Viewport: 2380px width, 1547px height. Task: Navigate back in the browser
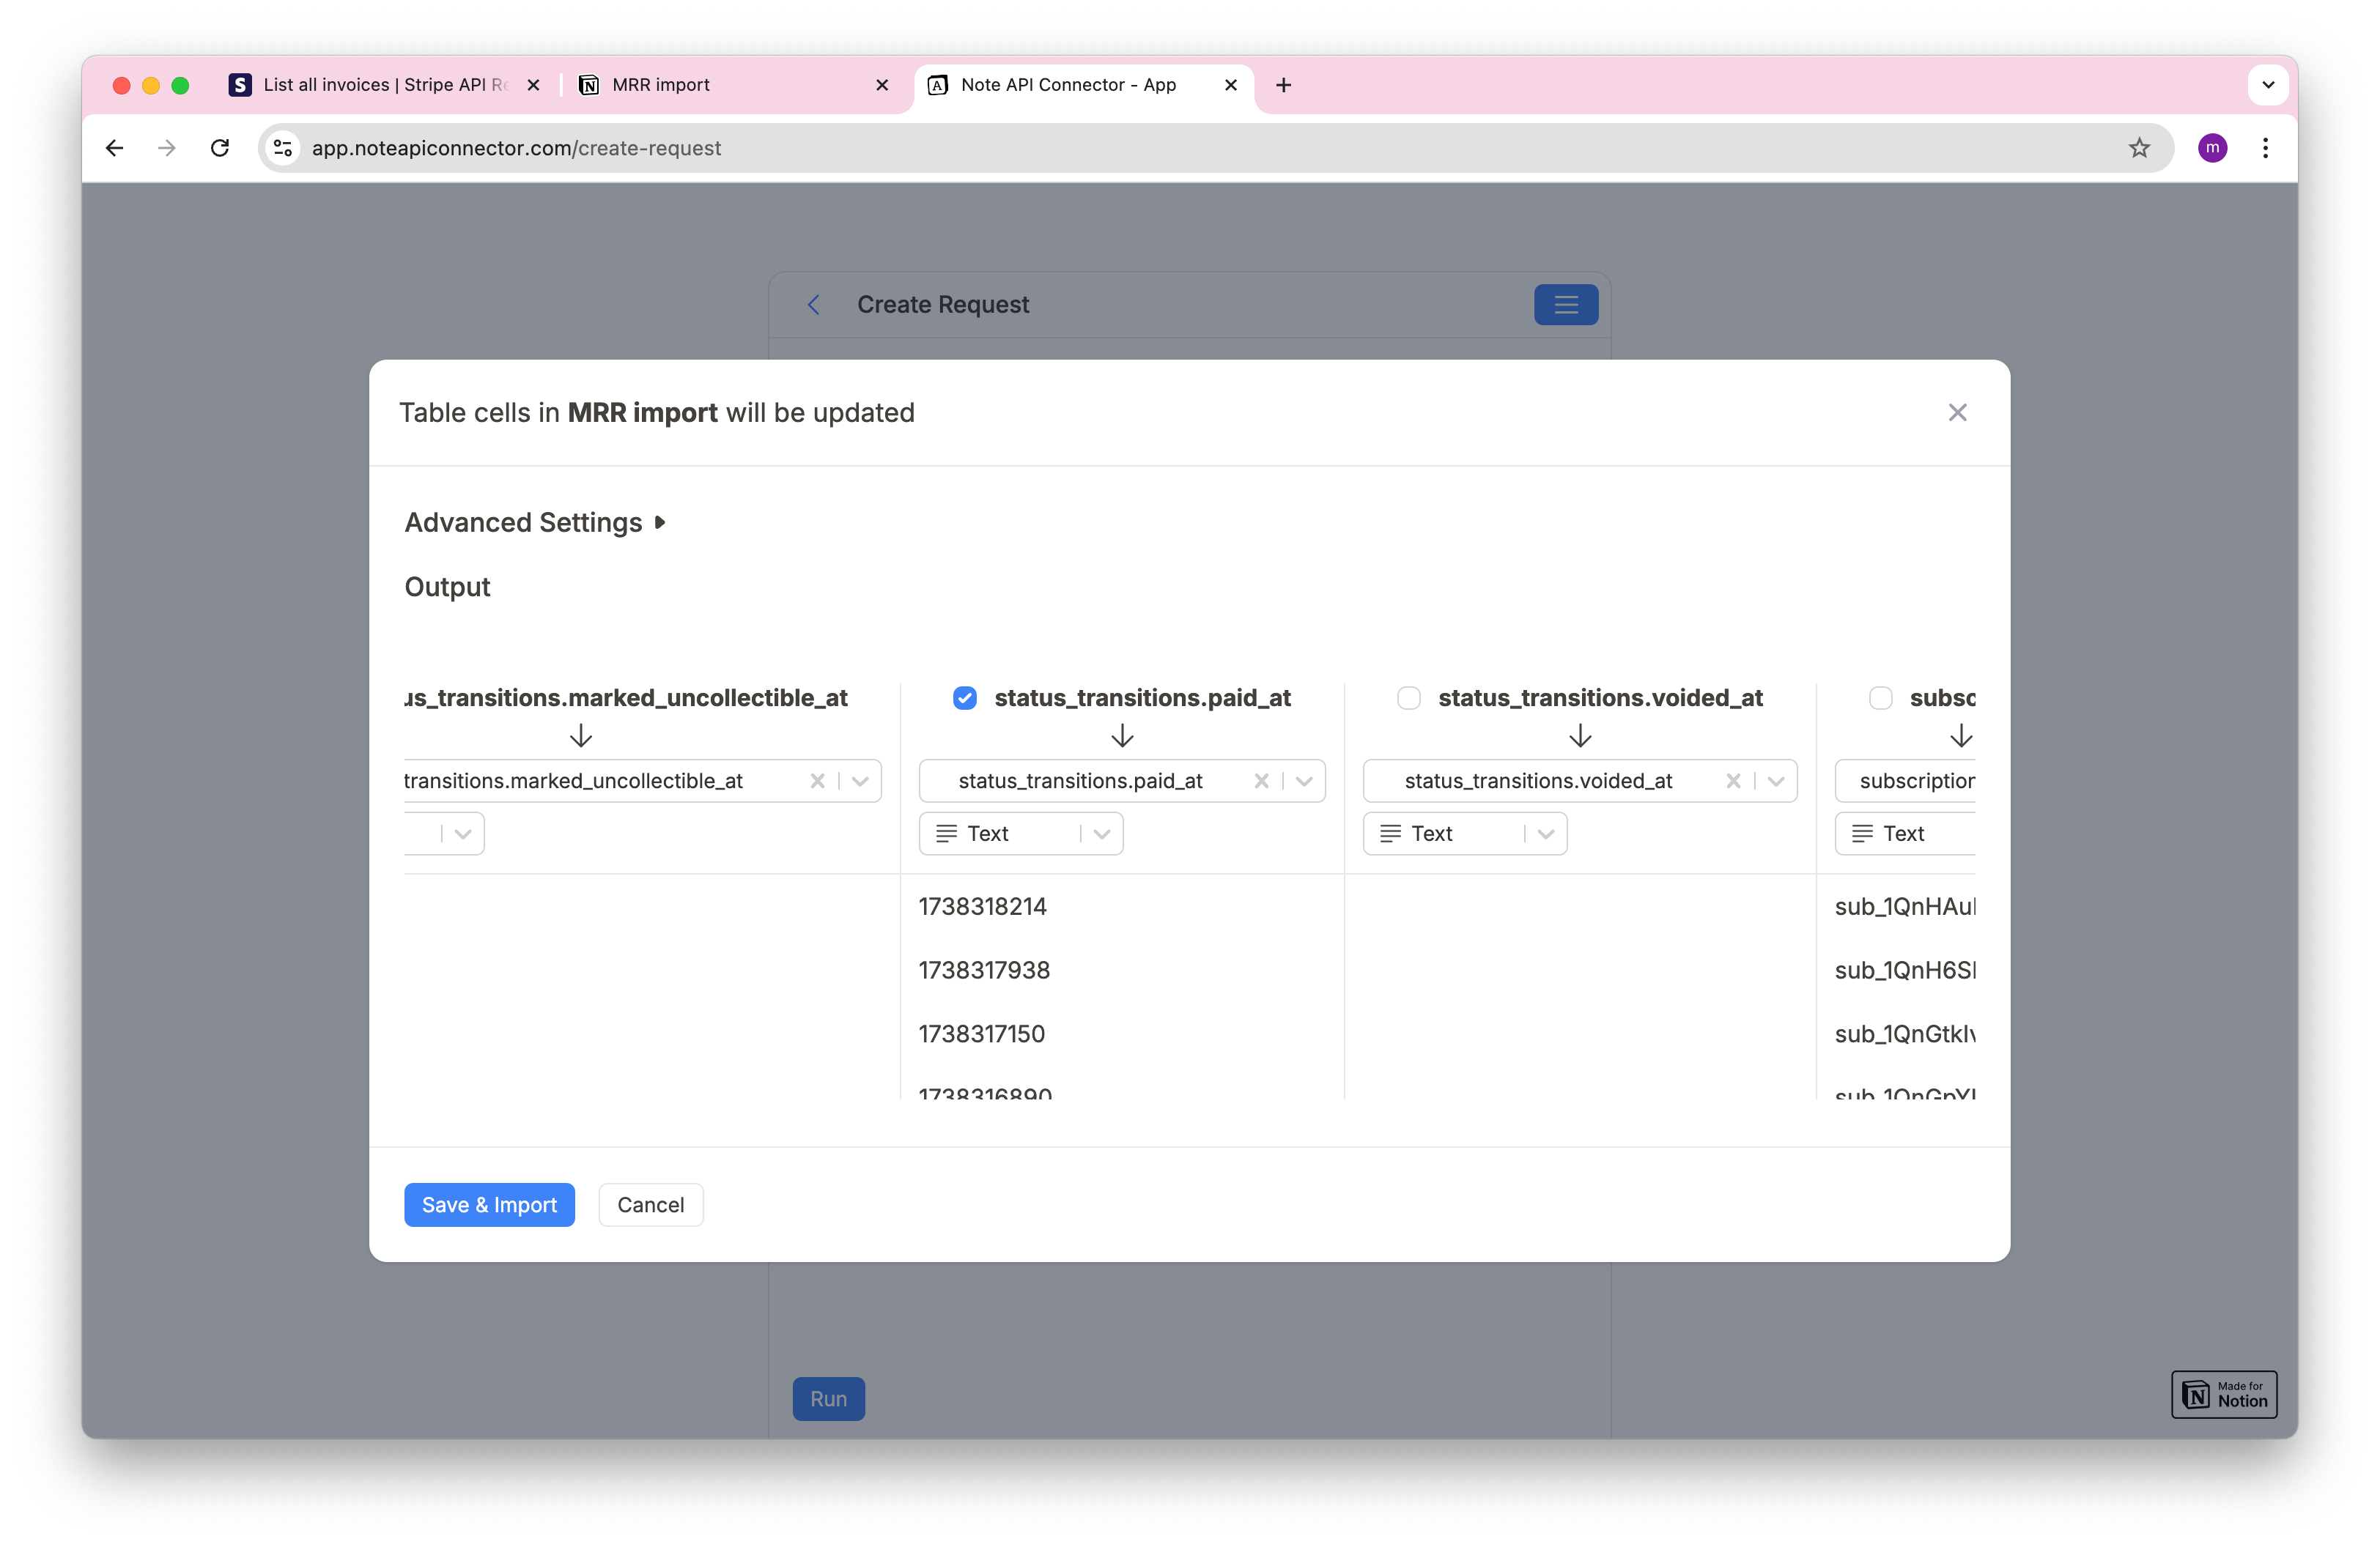point(115,148)
